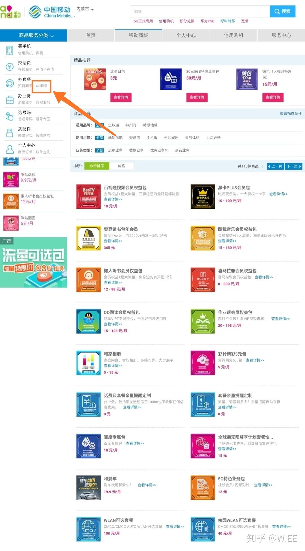This screenshot has width=305, height=551.
Task: Expand the 内蒙古 province dropdown
Action: 85,9
